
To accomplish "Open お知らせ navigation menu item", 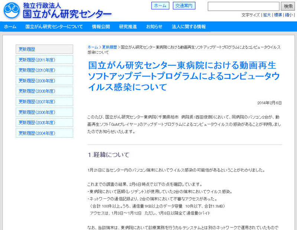I will [x=154, y=27].
